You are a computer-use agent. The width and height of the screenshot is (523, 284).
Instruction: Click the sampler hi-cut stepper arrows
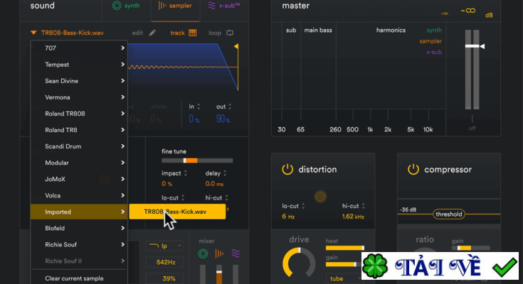[x=226, y=198]
